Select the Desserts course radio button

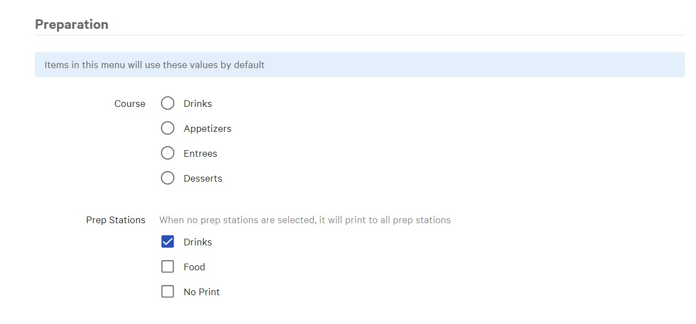(168, 178)
